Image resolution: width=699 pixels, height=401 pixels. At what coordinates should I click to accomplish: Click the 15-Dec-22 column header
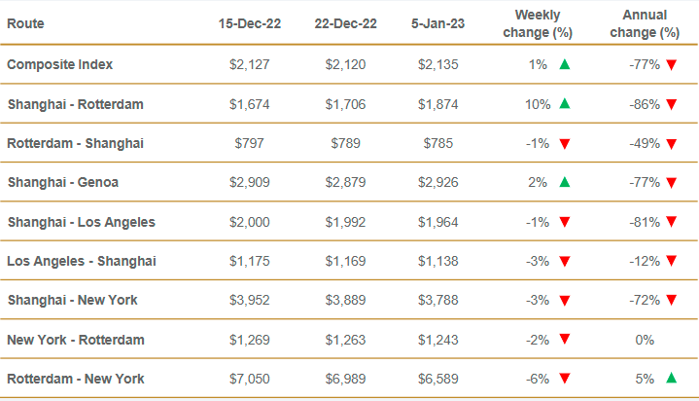(250, 22)
